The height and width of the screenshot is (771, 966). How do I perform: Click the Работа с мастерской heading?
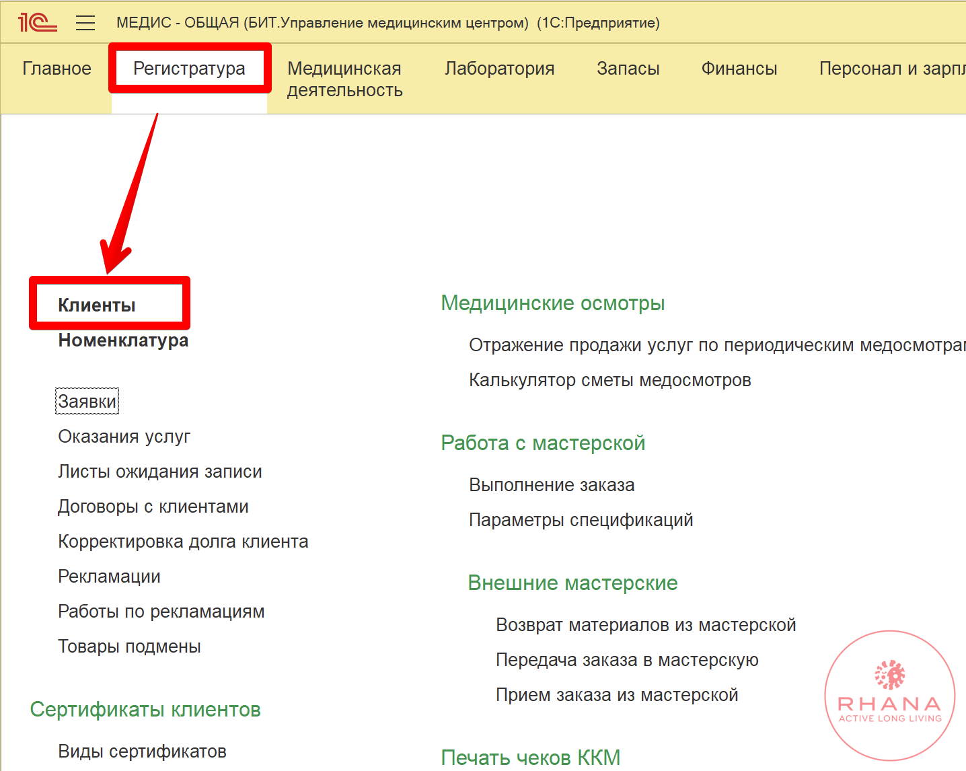click(543, 443)
